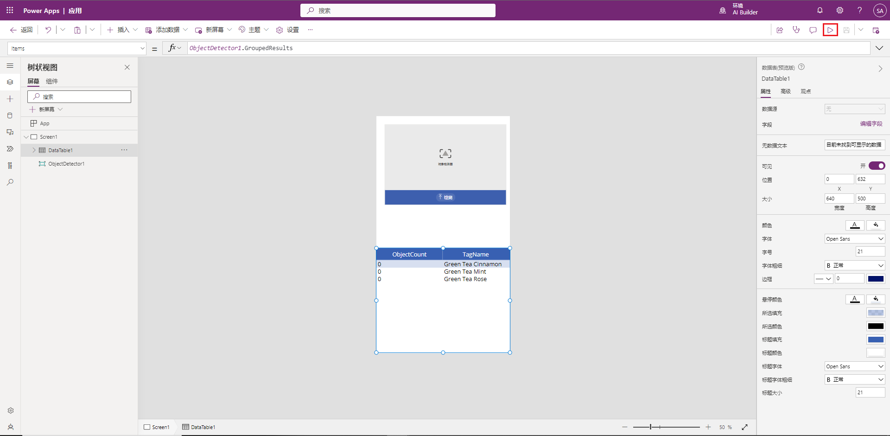Image resolution: width=890 pixels, height=436 pixels.
Task: Fit canvas to window
Action: tap(744, 427)
